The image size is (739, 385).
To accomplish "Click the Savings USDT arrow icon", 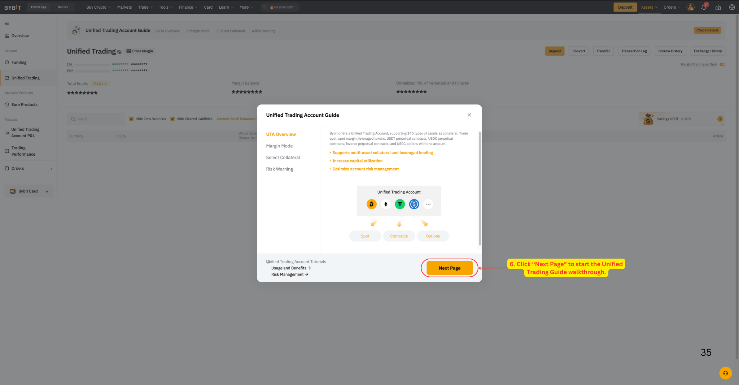I will [720, 119].
